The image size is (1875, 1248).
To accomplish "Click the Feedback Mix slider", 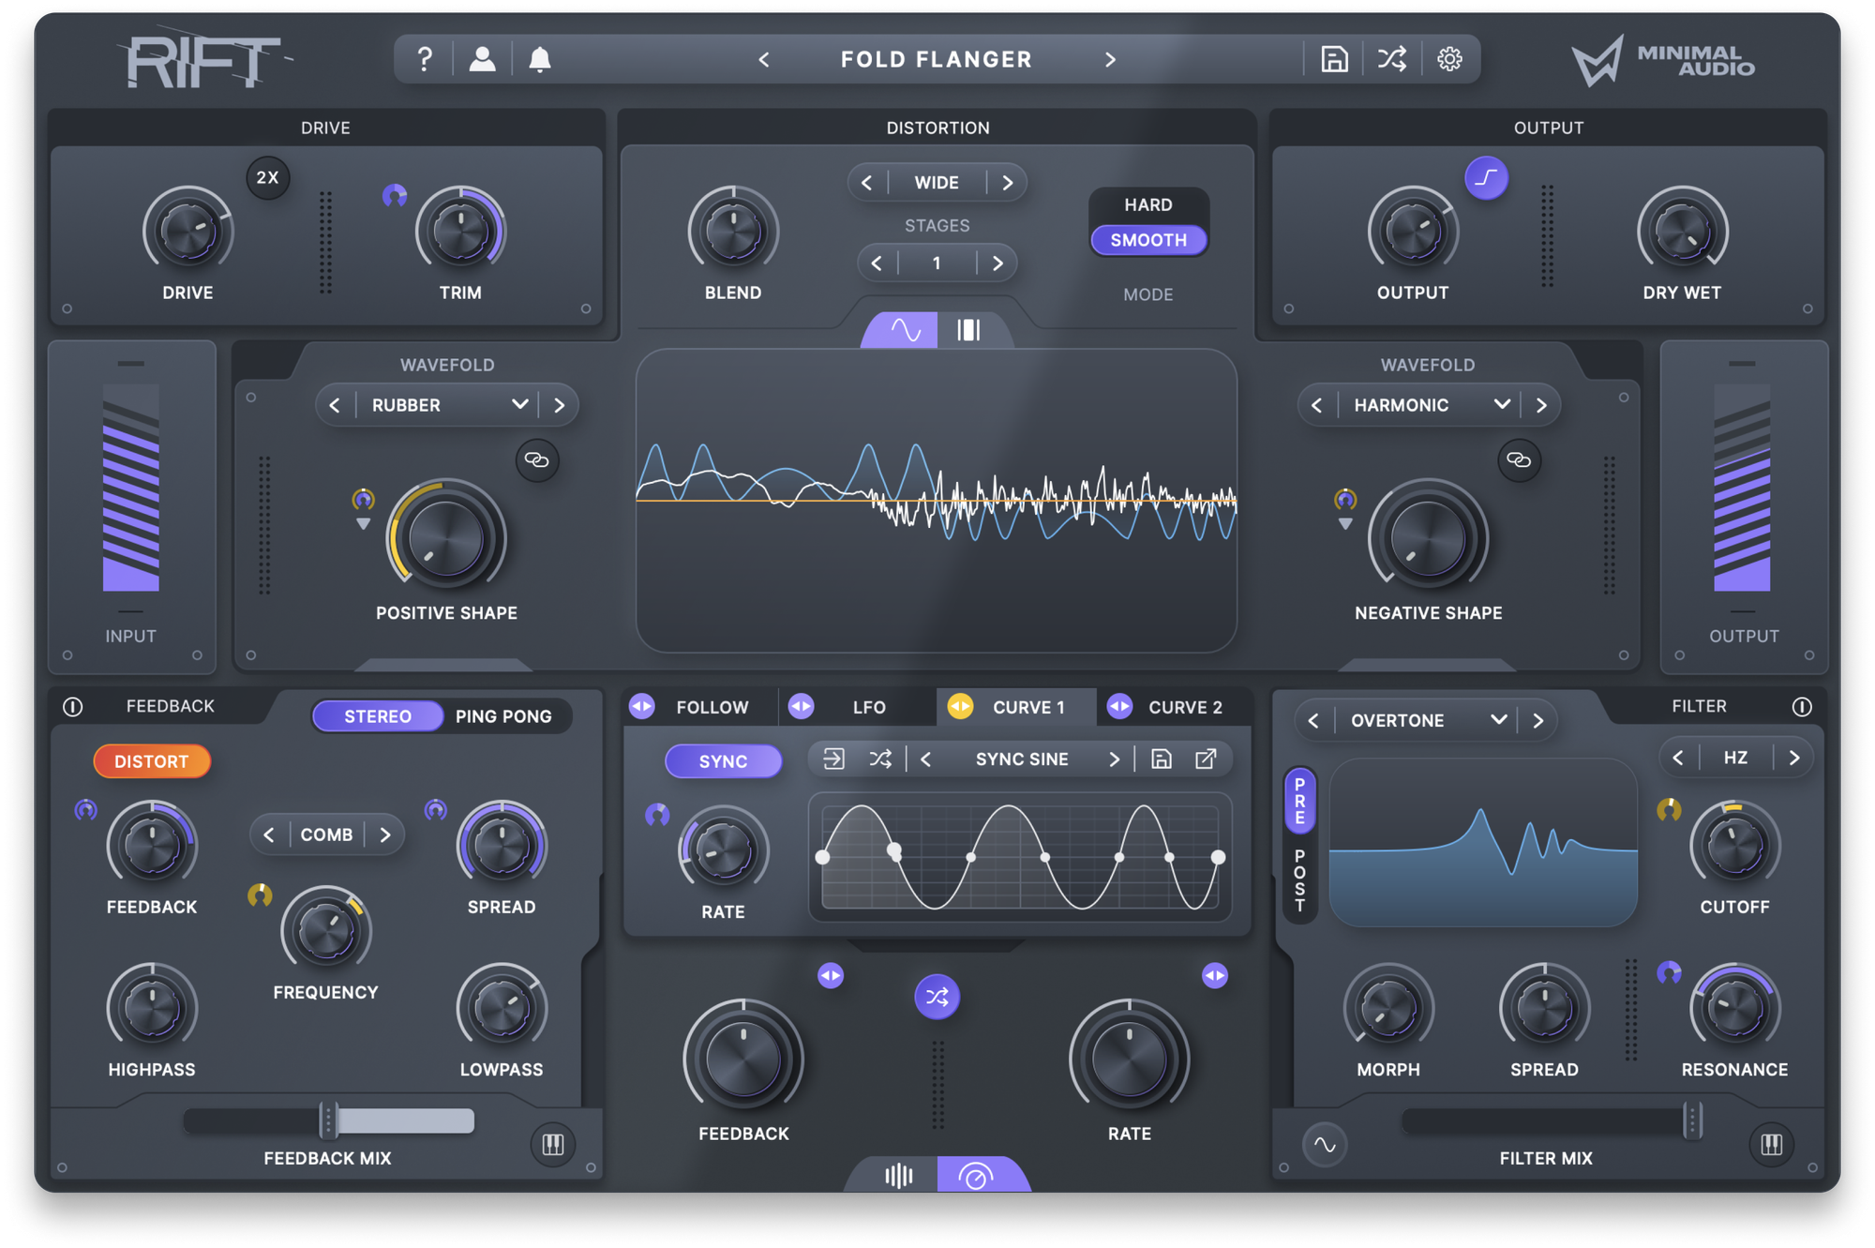I will coord(328,1120).
